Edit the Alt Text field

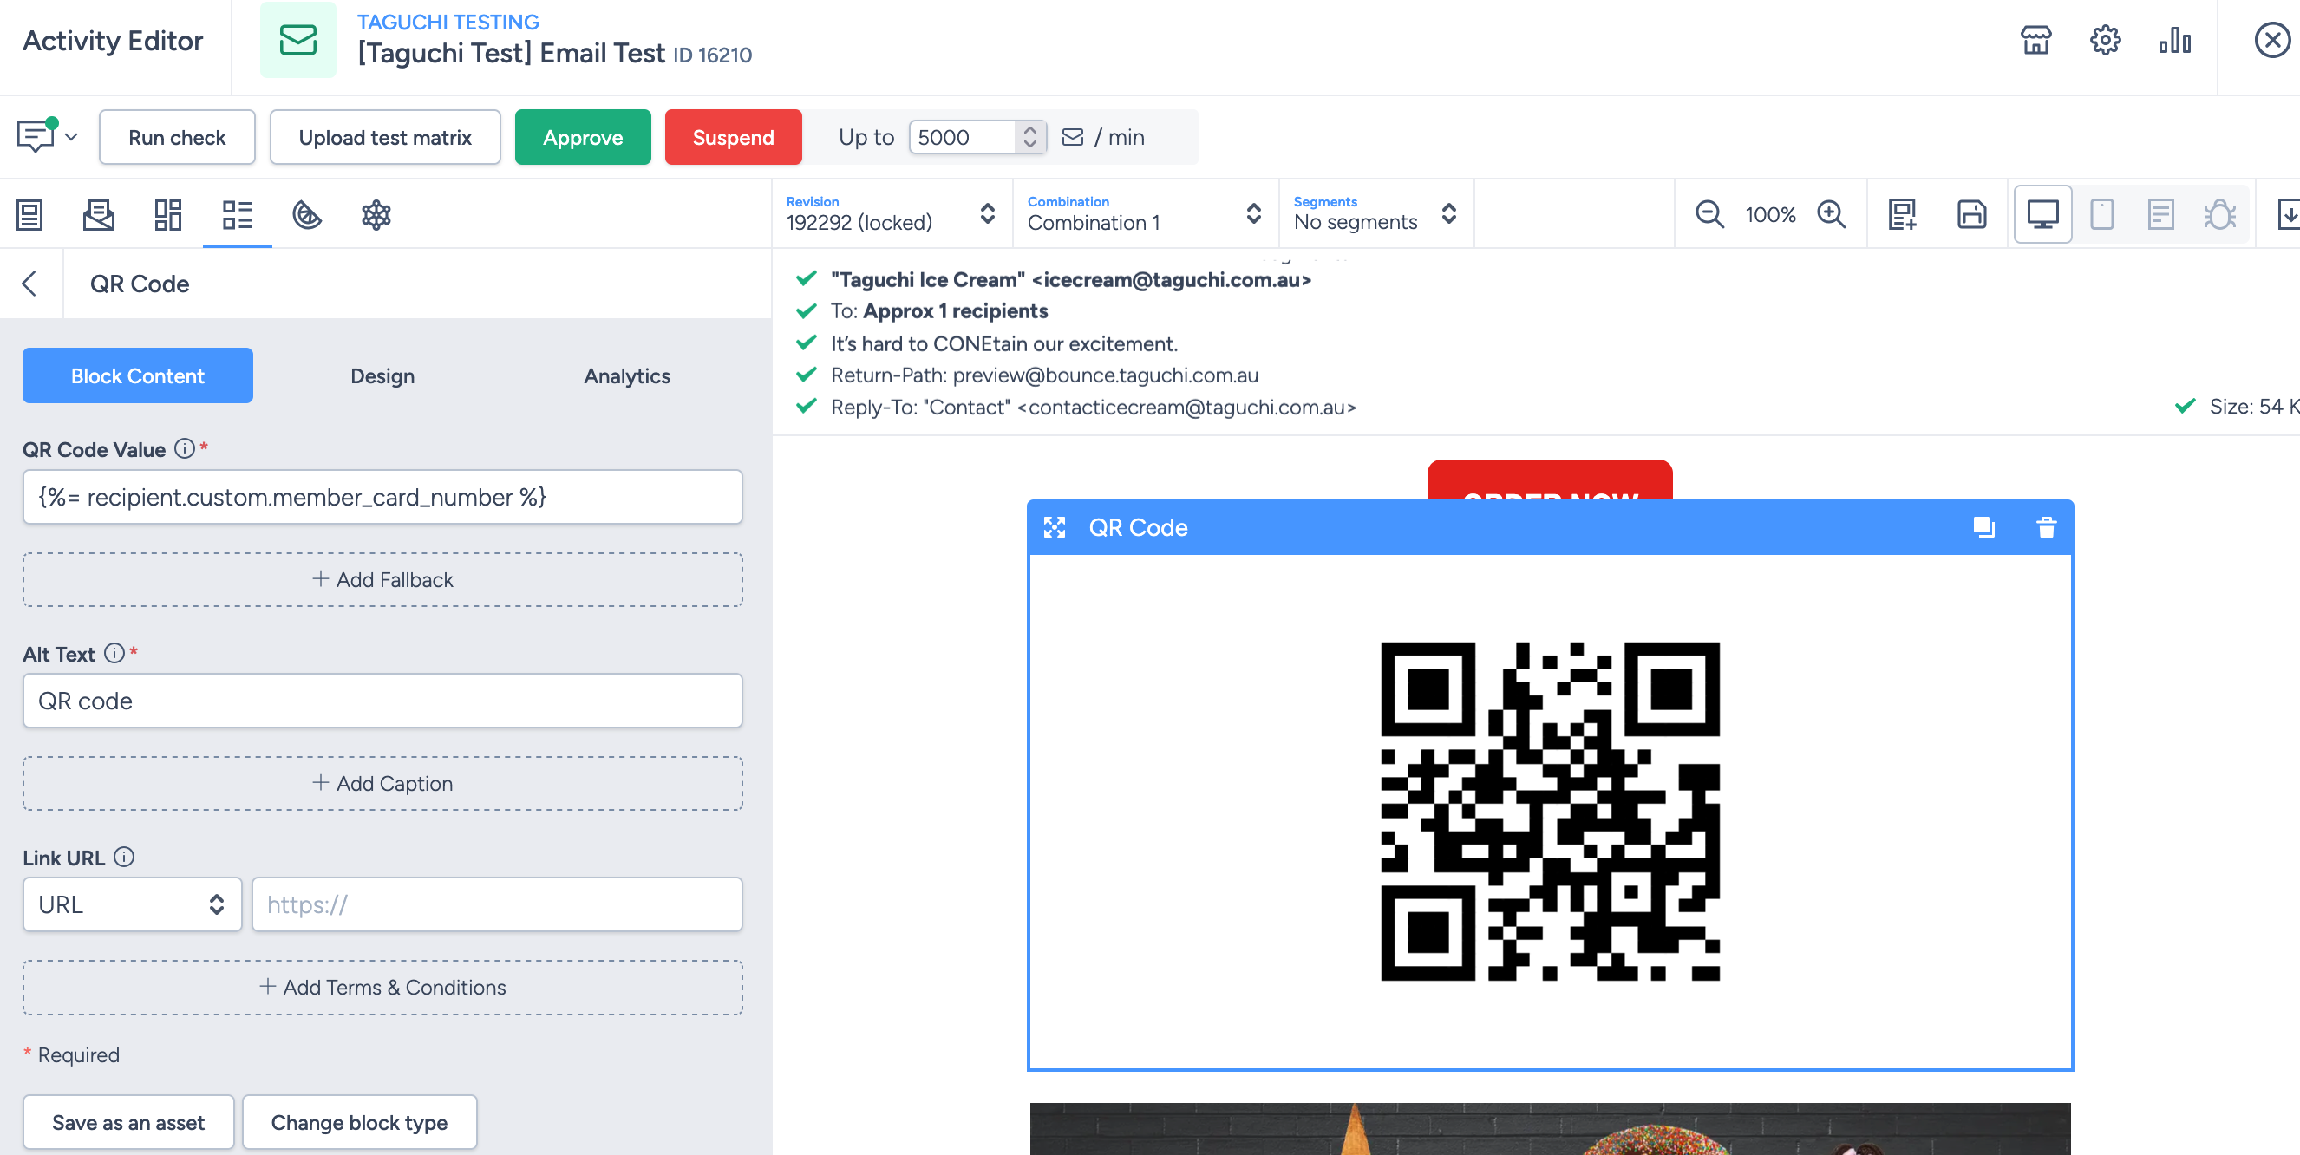[x=382, y=701]
